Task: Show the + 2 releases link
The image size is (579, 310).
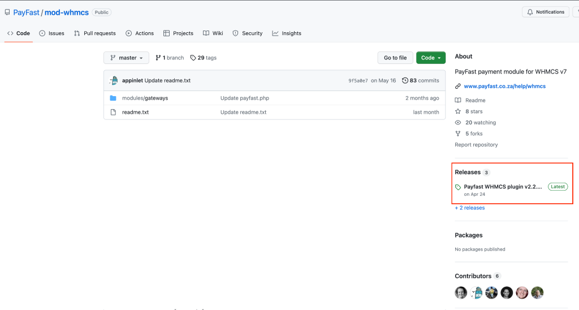Action: tap(470, 208)
